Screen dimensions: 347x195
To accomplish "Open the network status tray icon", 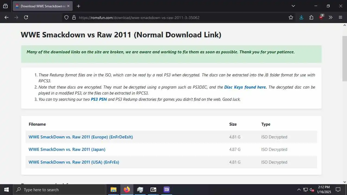I will point(305,190).
